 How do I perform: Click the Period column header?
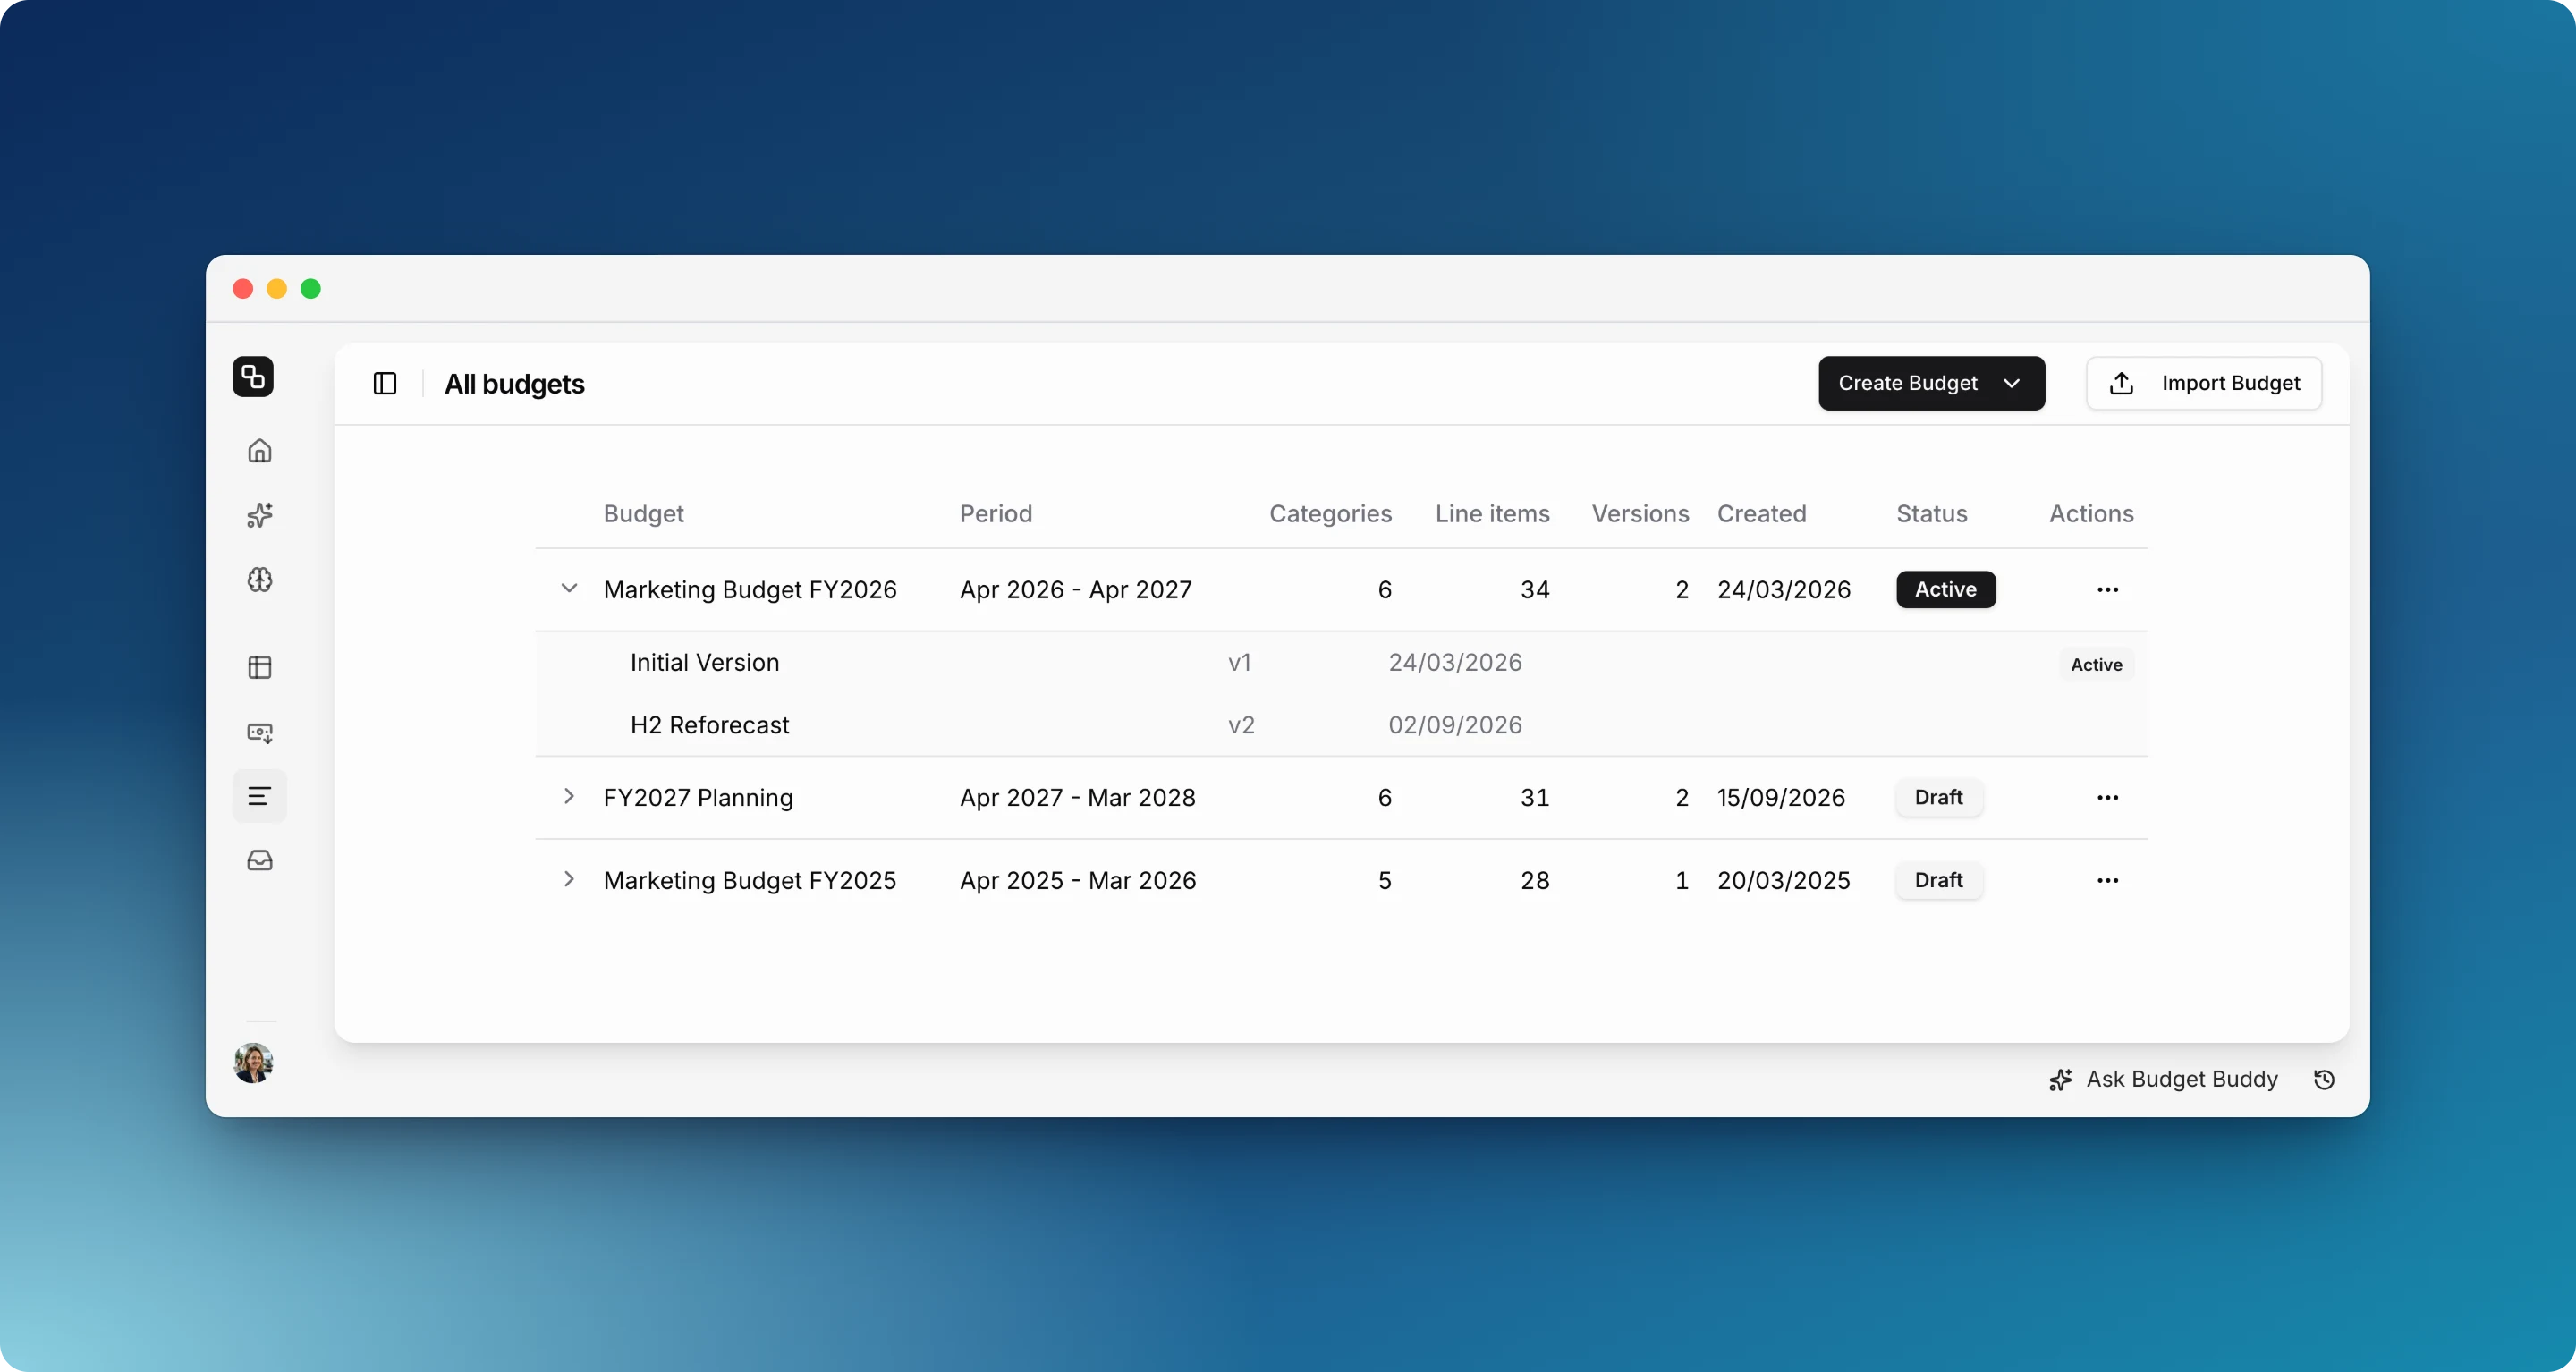click(x=995, y=514)
